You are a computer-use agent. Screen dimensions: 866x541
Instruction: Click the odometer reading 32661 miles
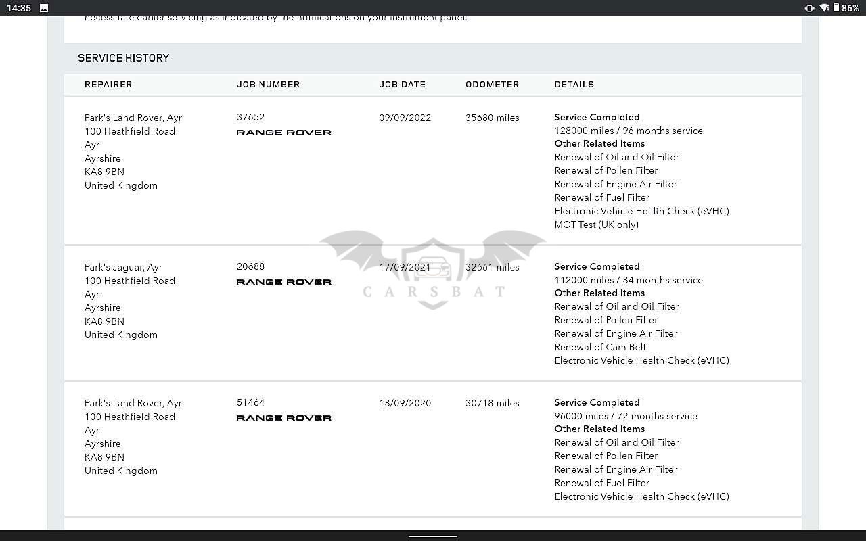pos(492,267)
